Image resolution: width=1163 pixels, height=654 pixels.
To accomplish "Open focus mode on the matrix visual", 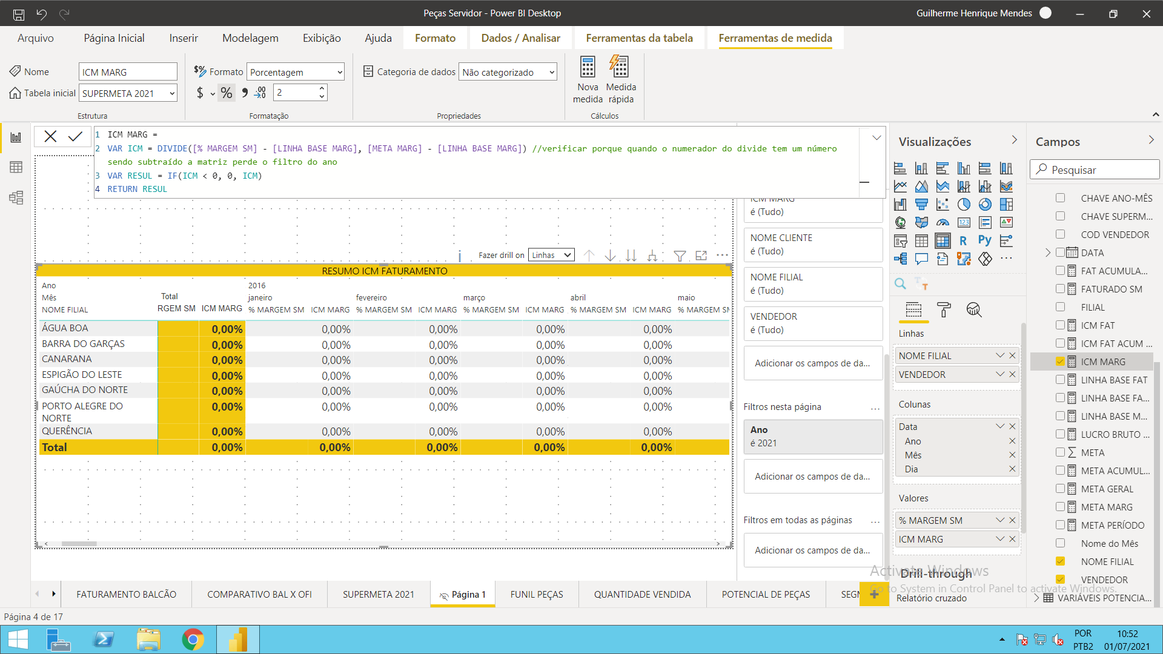I will tap(701, 256).
